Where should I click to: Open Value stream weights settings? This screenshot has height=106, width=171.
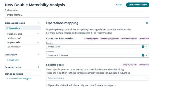(20, 79)
